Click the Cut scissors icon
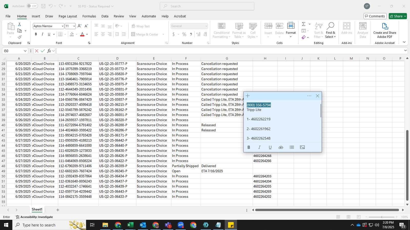Screen dimensions: 410x230 click(19, 24)
